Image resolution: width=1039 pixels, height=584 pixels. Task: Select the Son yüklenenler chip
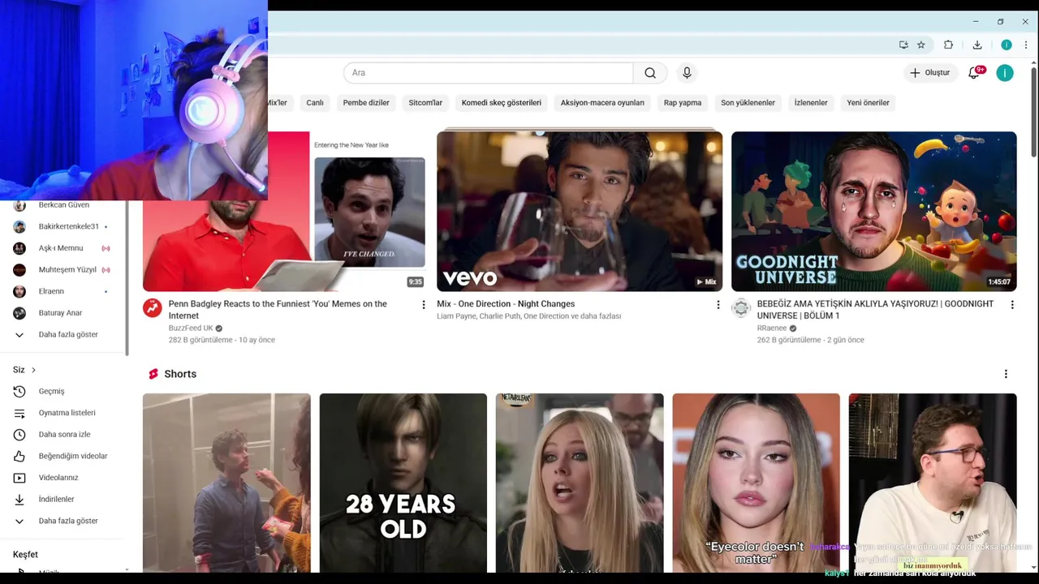(x=748, y=103)
